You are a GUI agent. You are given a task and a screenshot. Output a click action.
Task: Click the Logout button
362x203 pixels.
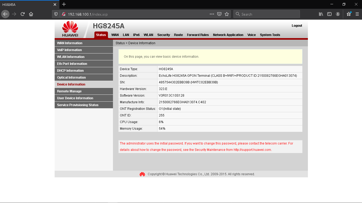[297, 25]
